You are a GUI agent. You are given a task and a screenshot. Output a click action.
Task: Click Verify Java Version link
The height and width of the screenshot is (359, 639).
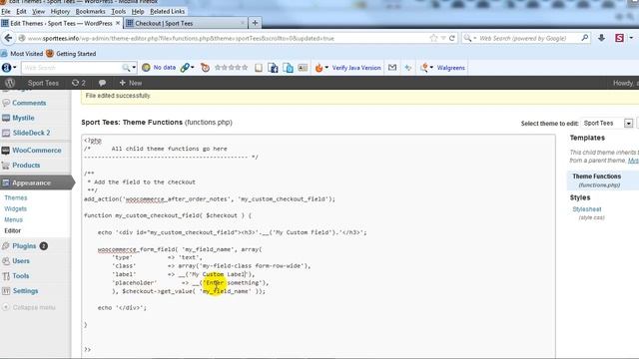tap(356, 68)
